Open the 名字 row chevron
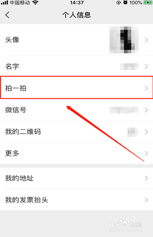Image resolution: width=153 pixels, height=237 pixels. point(146,67)
